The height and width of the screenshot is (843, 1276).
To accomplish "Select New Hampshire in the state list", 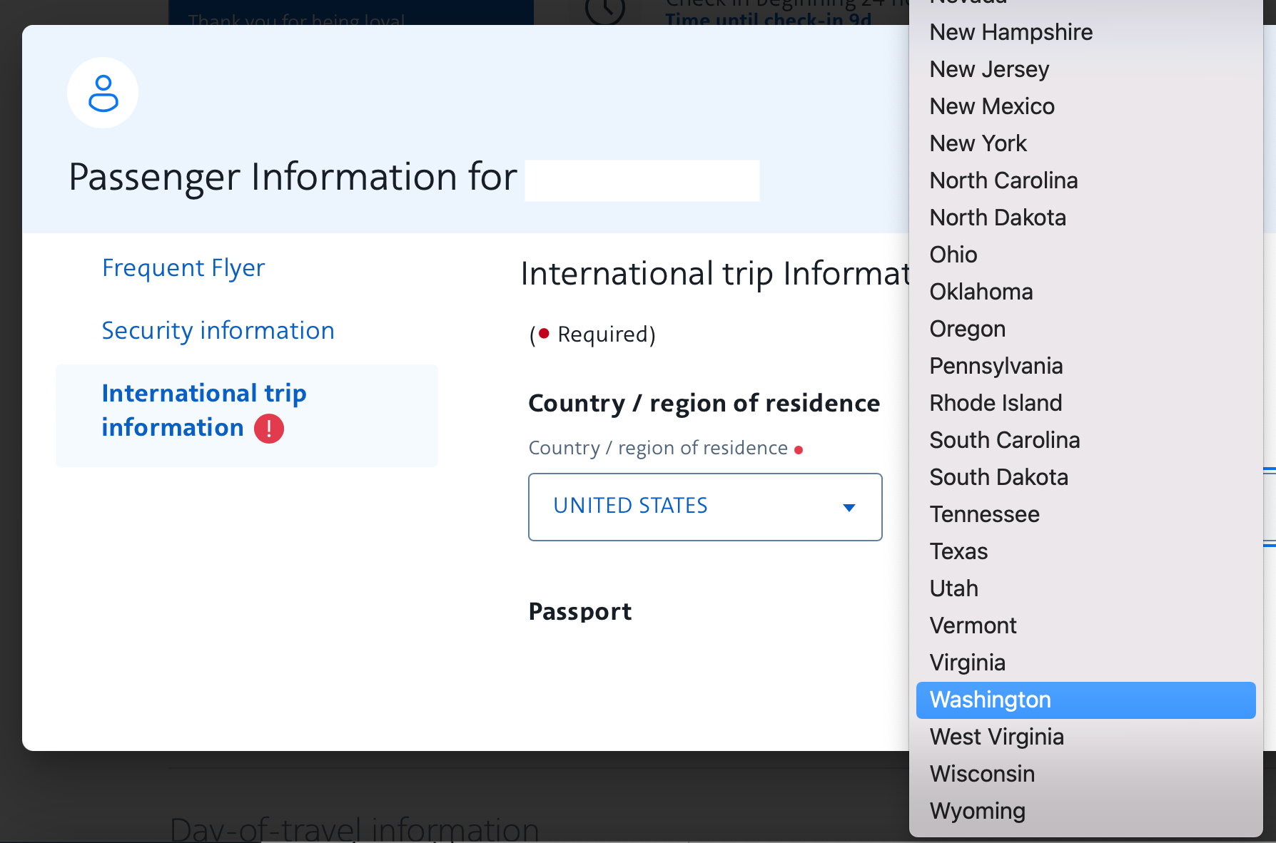I will (1011, 32).
